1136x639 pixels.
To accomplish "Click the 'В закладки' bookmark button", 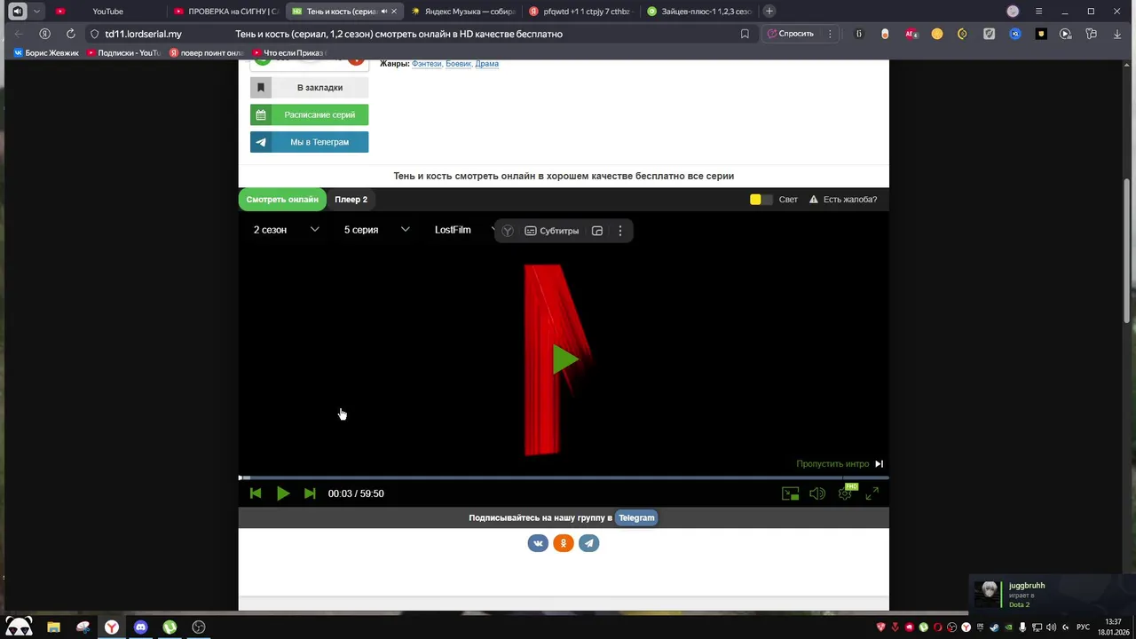I will (309, 87).
